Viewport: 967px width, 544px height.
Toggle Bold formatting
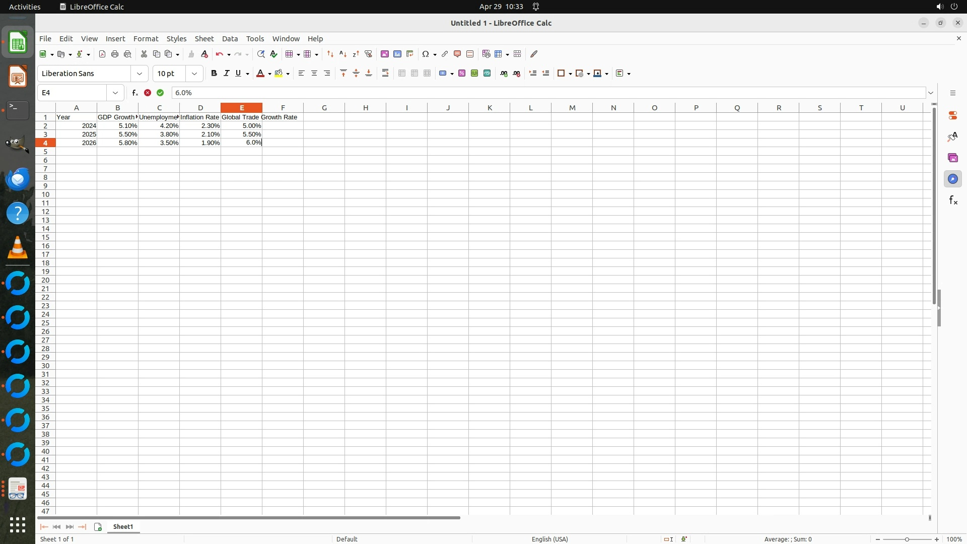[214, 74]
